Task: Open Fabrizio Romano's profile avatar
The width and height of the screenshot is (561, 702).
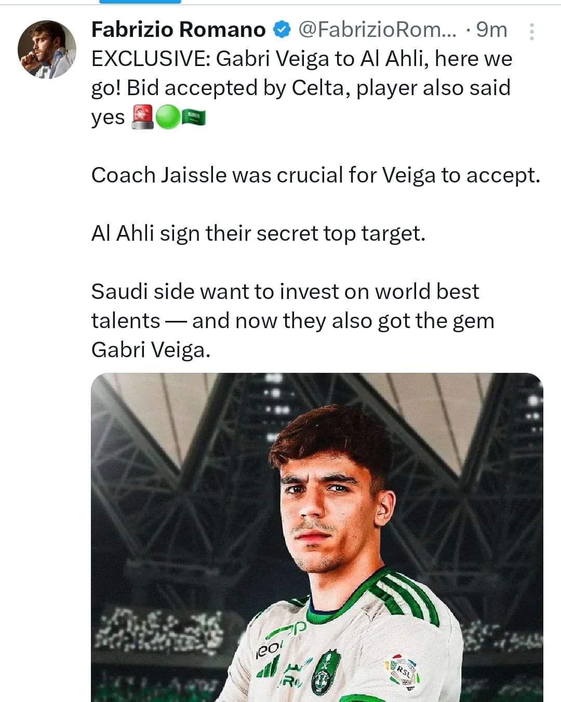Action: coord(47,50)
